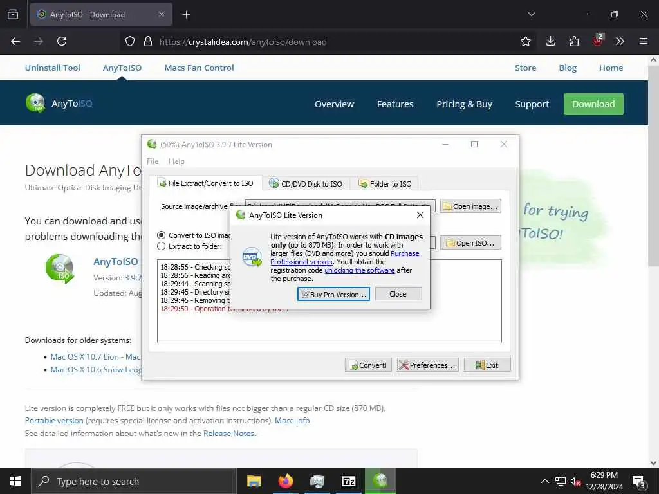
Task: Open the Firefox View icon
Action: coord(13,14)
